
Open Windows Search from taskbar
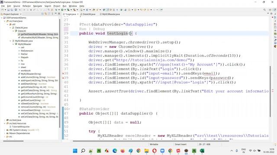(83, 151)
